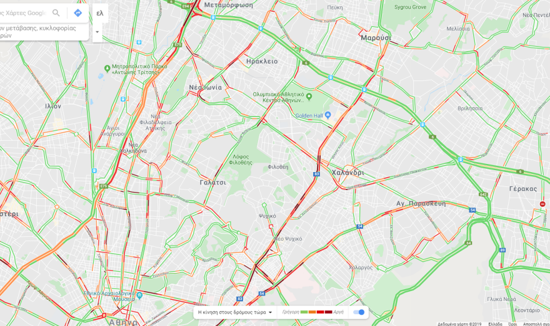Viewport: 550px width, 326px height.
Task: Click the dark red slow traffic swatch
Action: (x=328, y=312)
